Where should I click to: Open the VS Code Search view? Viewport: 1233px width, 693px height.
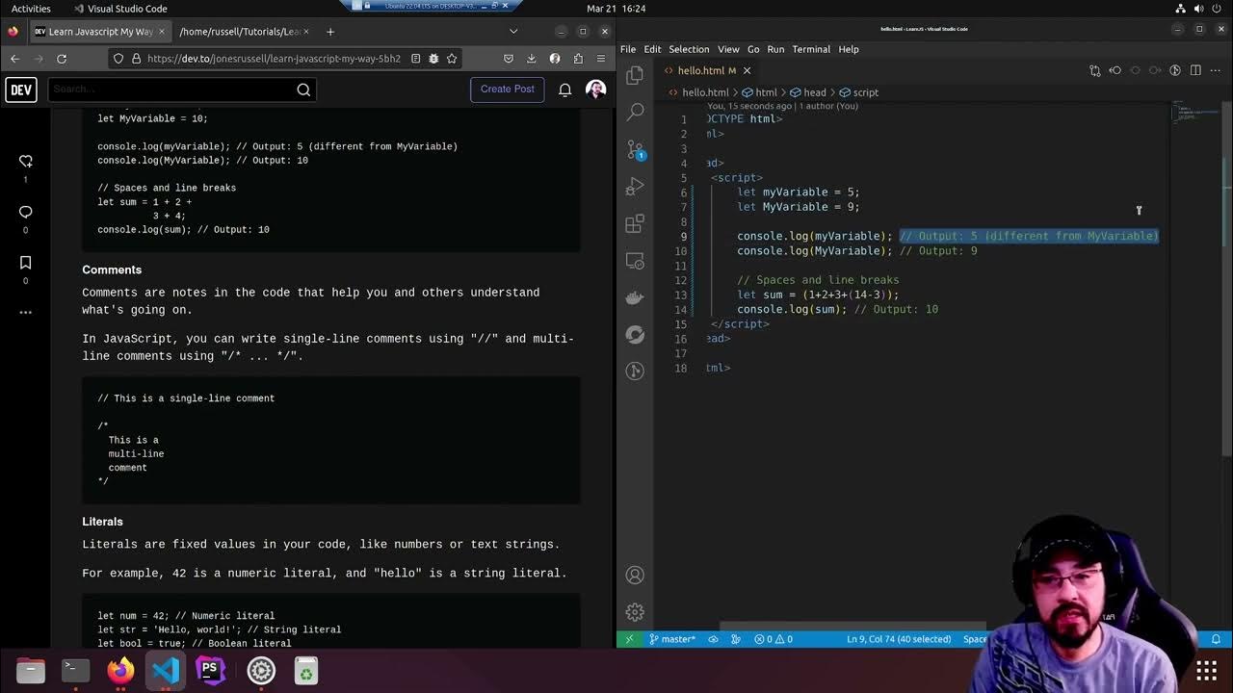[635, 113]
